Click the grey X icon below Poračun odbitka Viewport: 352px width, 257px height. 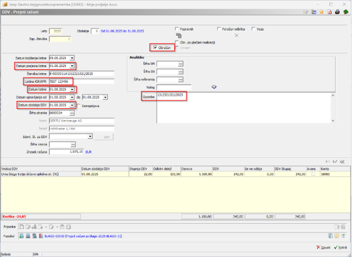click(x=236, y=36)
